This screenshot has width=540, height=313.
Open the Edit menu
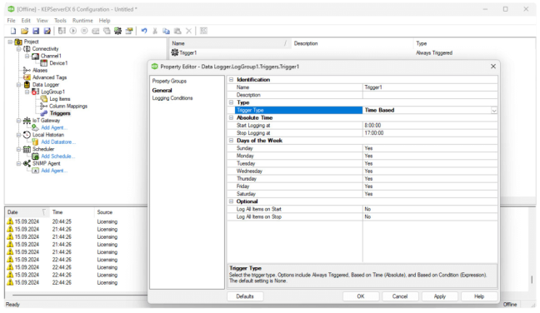coord(26,21)
